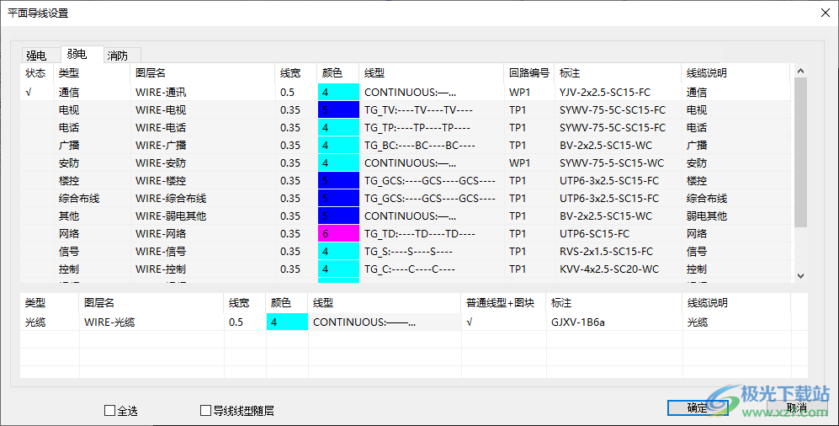The image size is (839, 426).
Task: Click the cyan color swatch for 光缆 row
Action: coord(287,322)
